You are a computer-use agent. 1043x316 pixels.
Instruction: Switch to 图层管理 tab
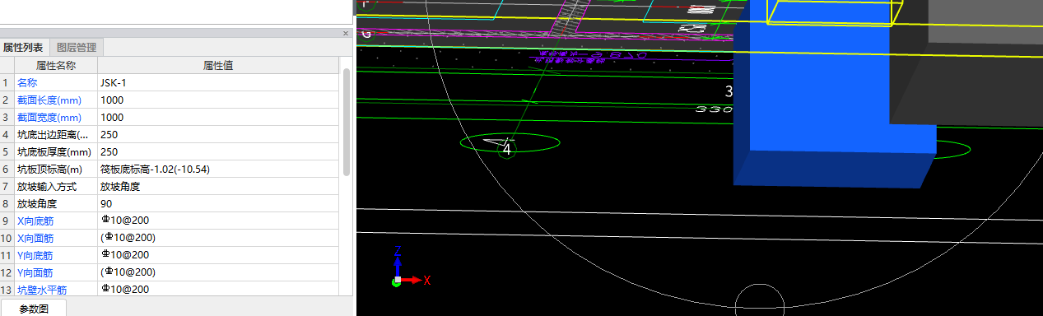(x=77, y=48)
